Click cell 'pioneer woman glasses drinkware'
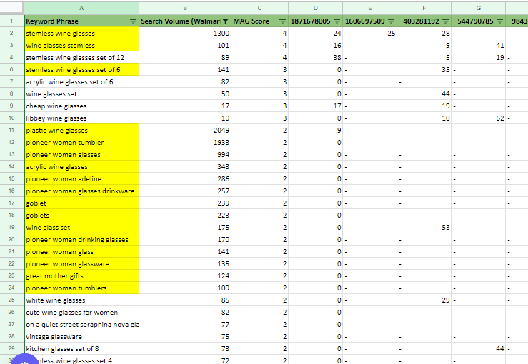The height and width of the screenshot is (364, 528). pos(81,191)
